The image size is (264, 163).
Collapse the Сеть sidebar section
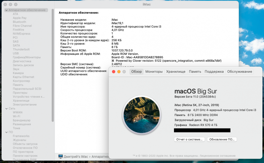coord(6,108)
